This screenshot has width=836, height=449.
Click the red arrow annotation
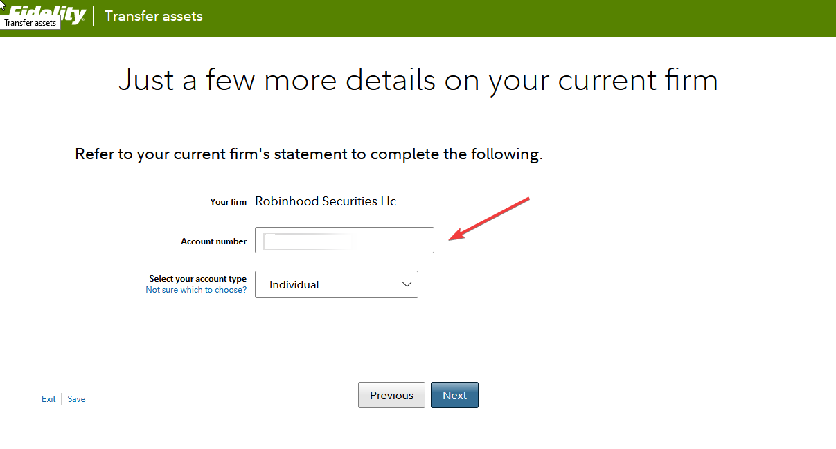[490, 219]
